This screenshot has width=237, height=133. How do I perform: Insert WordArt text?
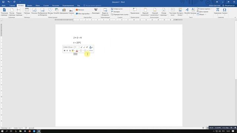[x=187, y=11]
